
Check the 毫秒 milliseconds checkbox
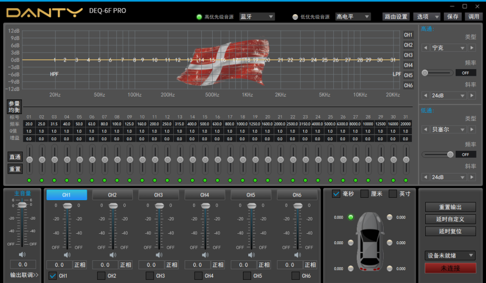point(336,194)
